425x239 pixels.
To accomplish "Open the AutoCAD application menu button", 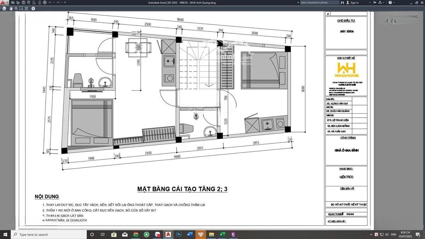I will 4,3.
